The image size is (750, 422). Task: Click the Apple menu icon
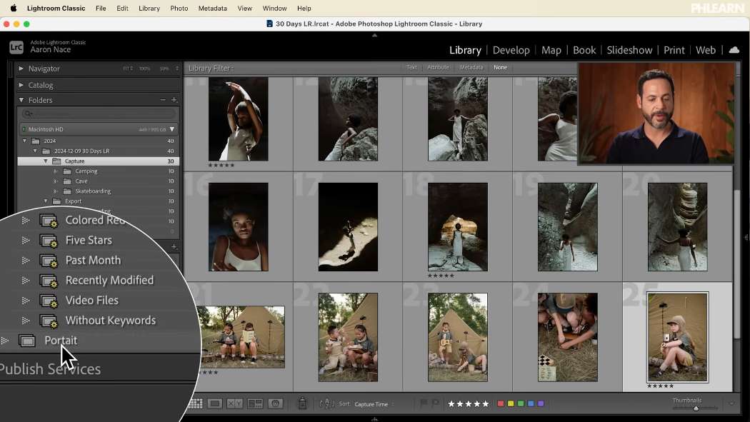point(14,8)
